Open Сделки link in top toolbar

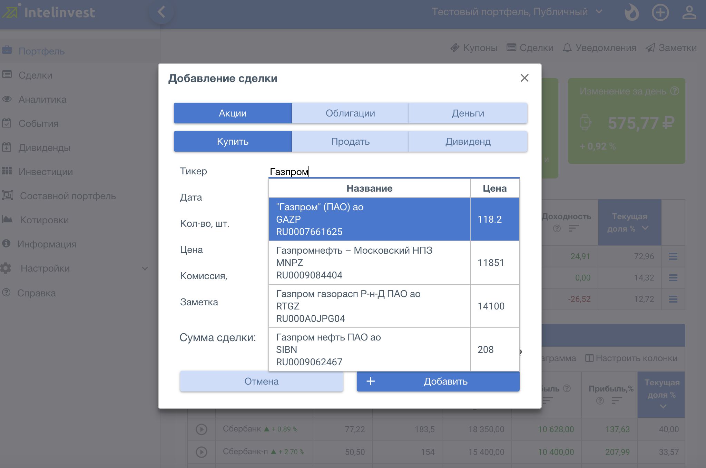pyautogui.click(x=530, y=48)
